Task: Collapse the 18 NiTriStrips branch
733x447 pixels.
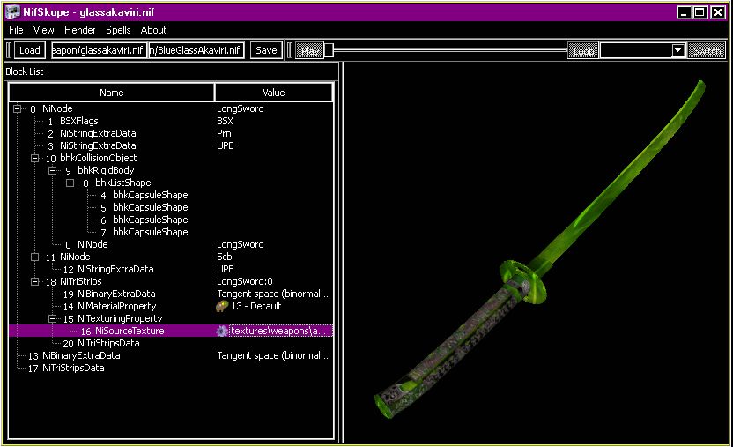Action: (36, 282)
